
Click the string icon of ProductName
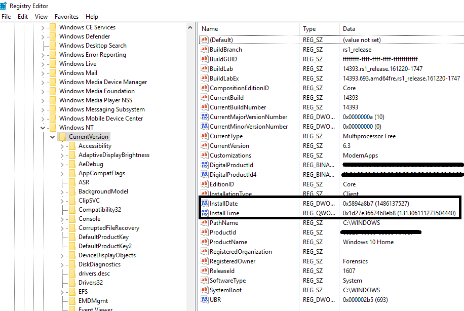[x=205, y=242]
